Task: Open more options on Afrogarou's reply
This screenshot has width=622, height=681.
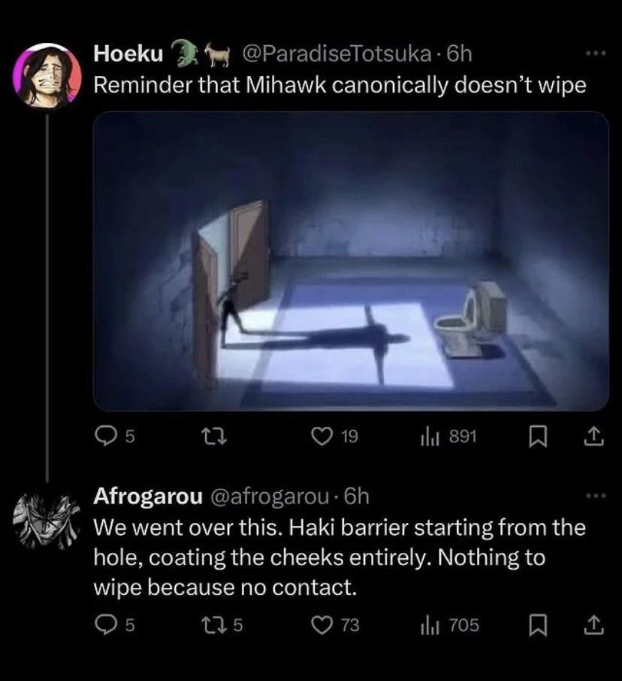Action: (x=596, y=496)
